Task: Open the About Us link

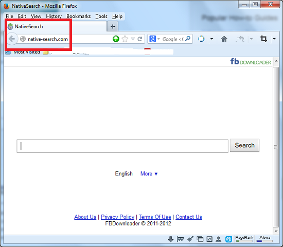Action: click(85, 217)
